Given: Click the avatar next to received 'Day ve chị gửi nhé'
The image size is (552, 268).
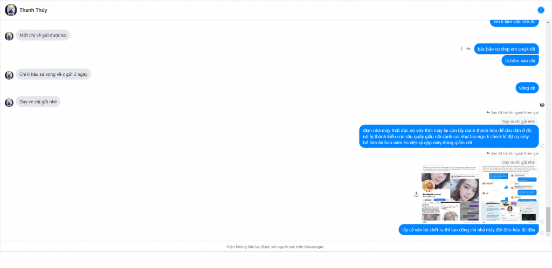Looking at the screenshot, I should [9, 102].
